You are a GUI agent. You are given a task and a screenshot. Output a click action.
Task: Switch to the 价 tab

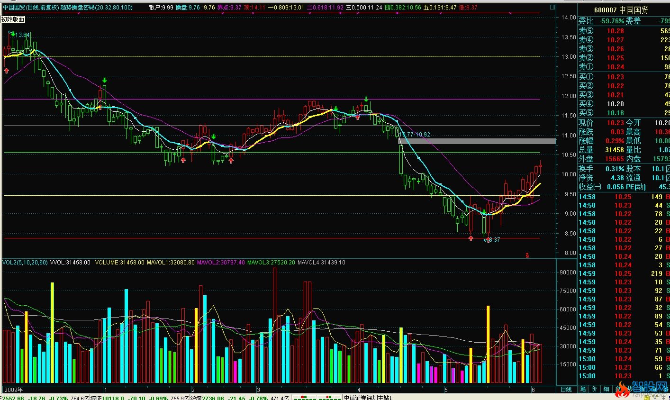click(x=595, y=389)
